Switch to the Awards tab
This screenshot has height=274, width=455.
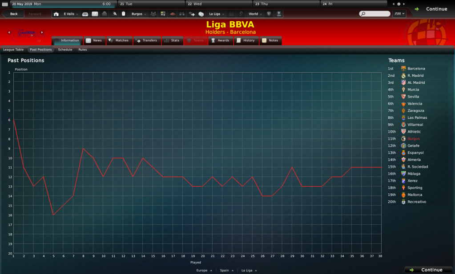[221, 40]
